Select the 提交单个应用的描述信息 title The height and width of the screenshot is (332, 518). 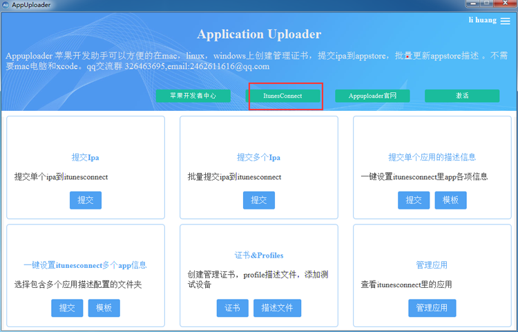[x=432, y=157]
